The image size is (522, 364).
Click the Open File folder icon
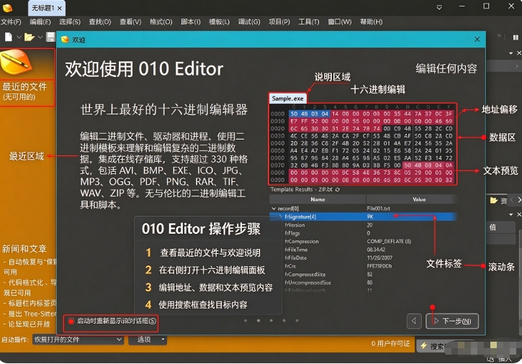click(30, 37)
